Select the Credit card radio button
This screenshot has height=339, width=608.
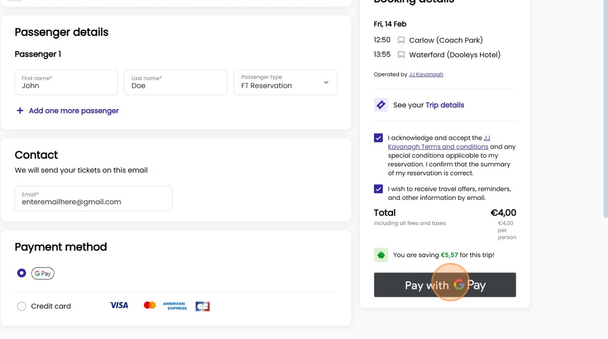(22, 306)
